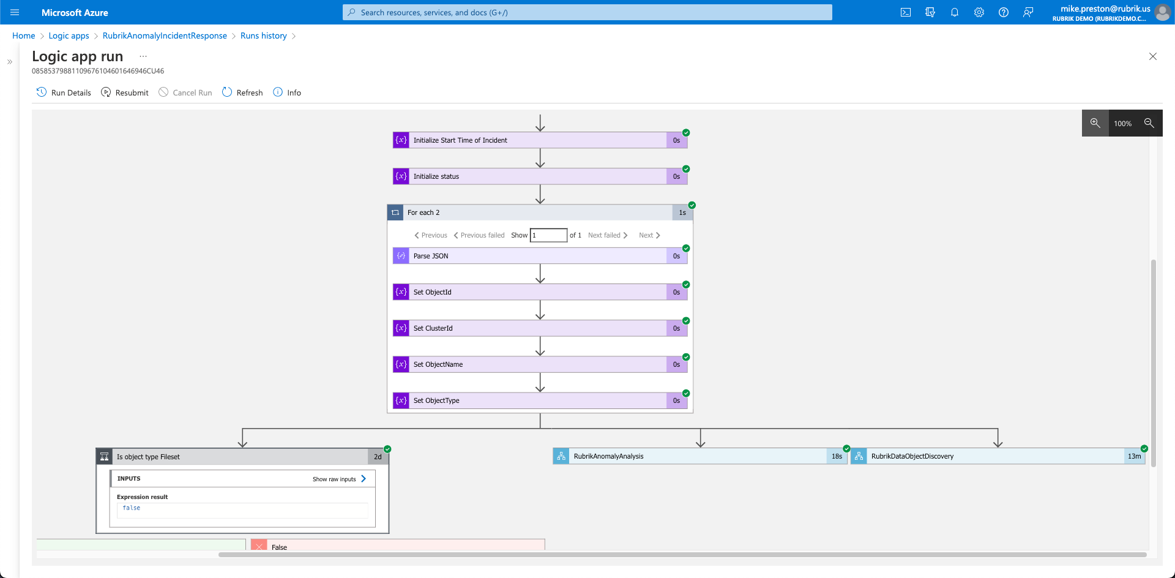Click Refresh in the toolbar
Screen dimensions: 1175x578
pyautogui.click(x=242, y=92)
